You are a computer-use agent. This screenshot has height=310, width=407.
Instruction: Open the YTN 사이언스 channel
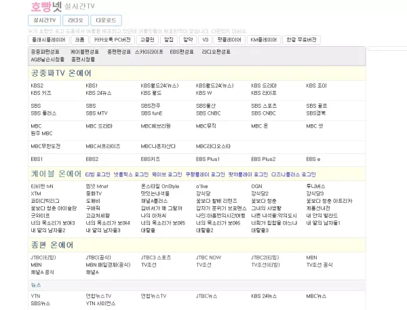click(100, 303)
